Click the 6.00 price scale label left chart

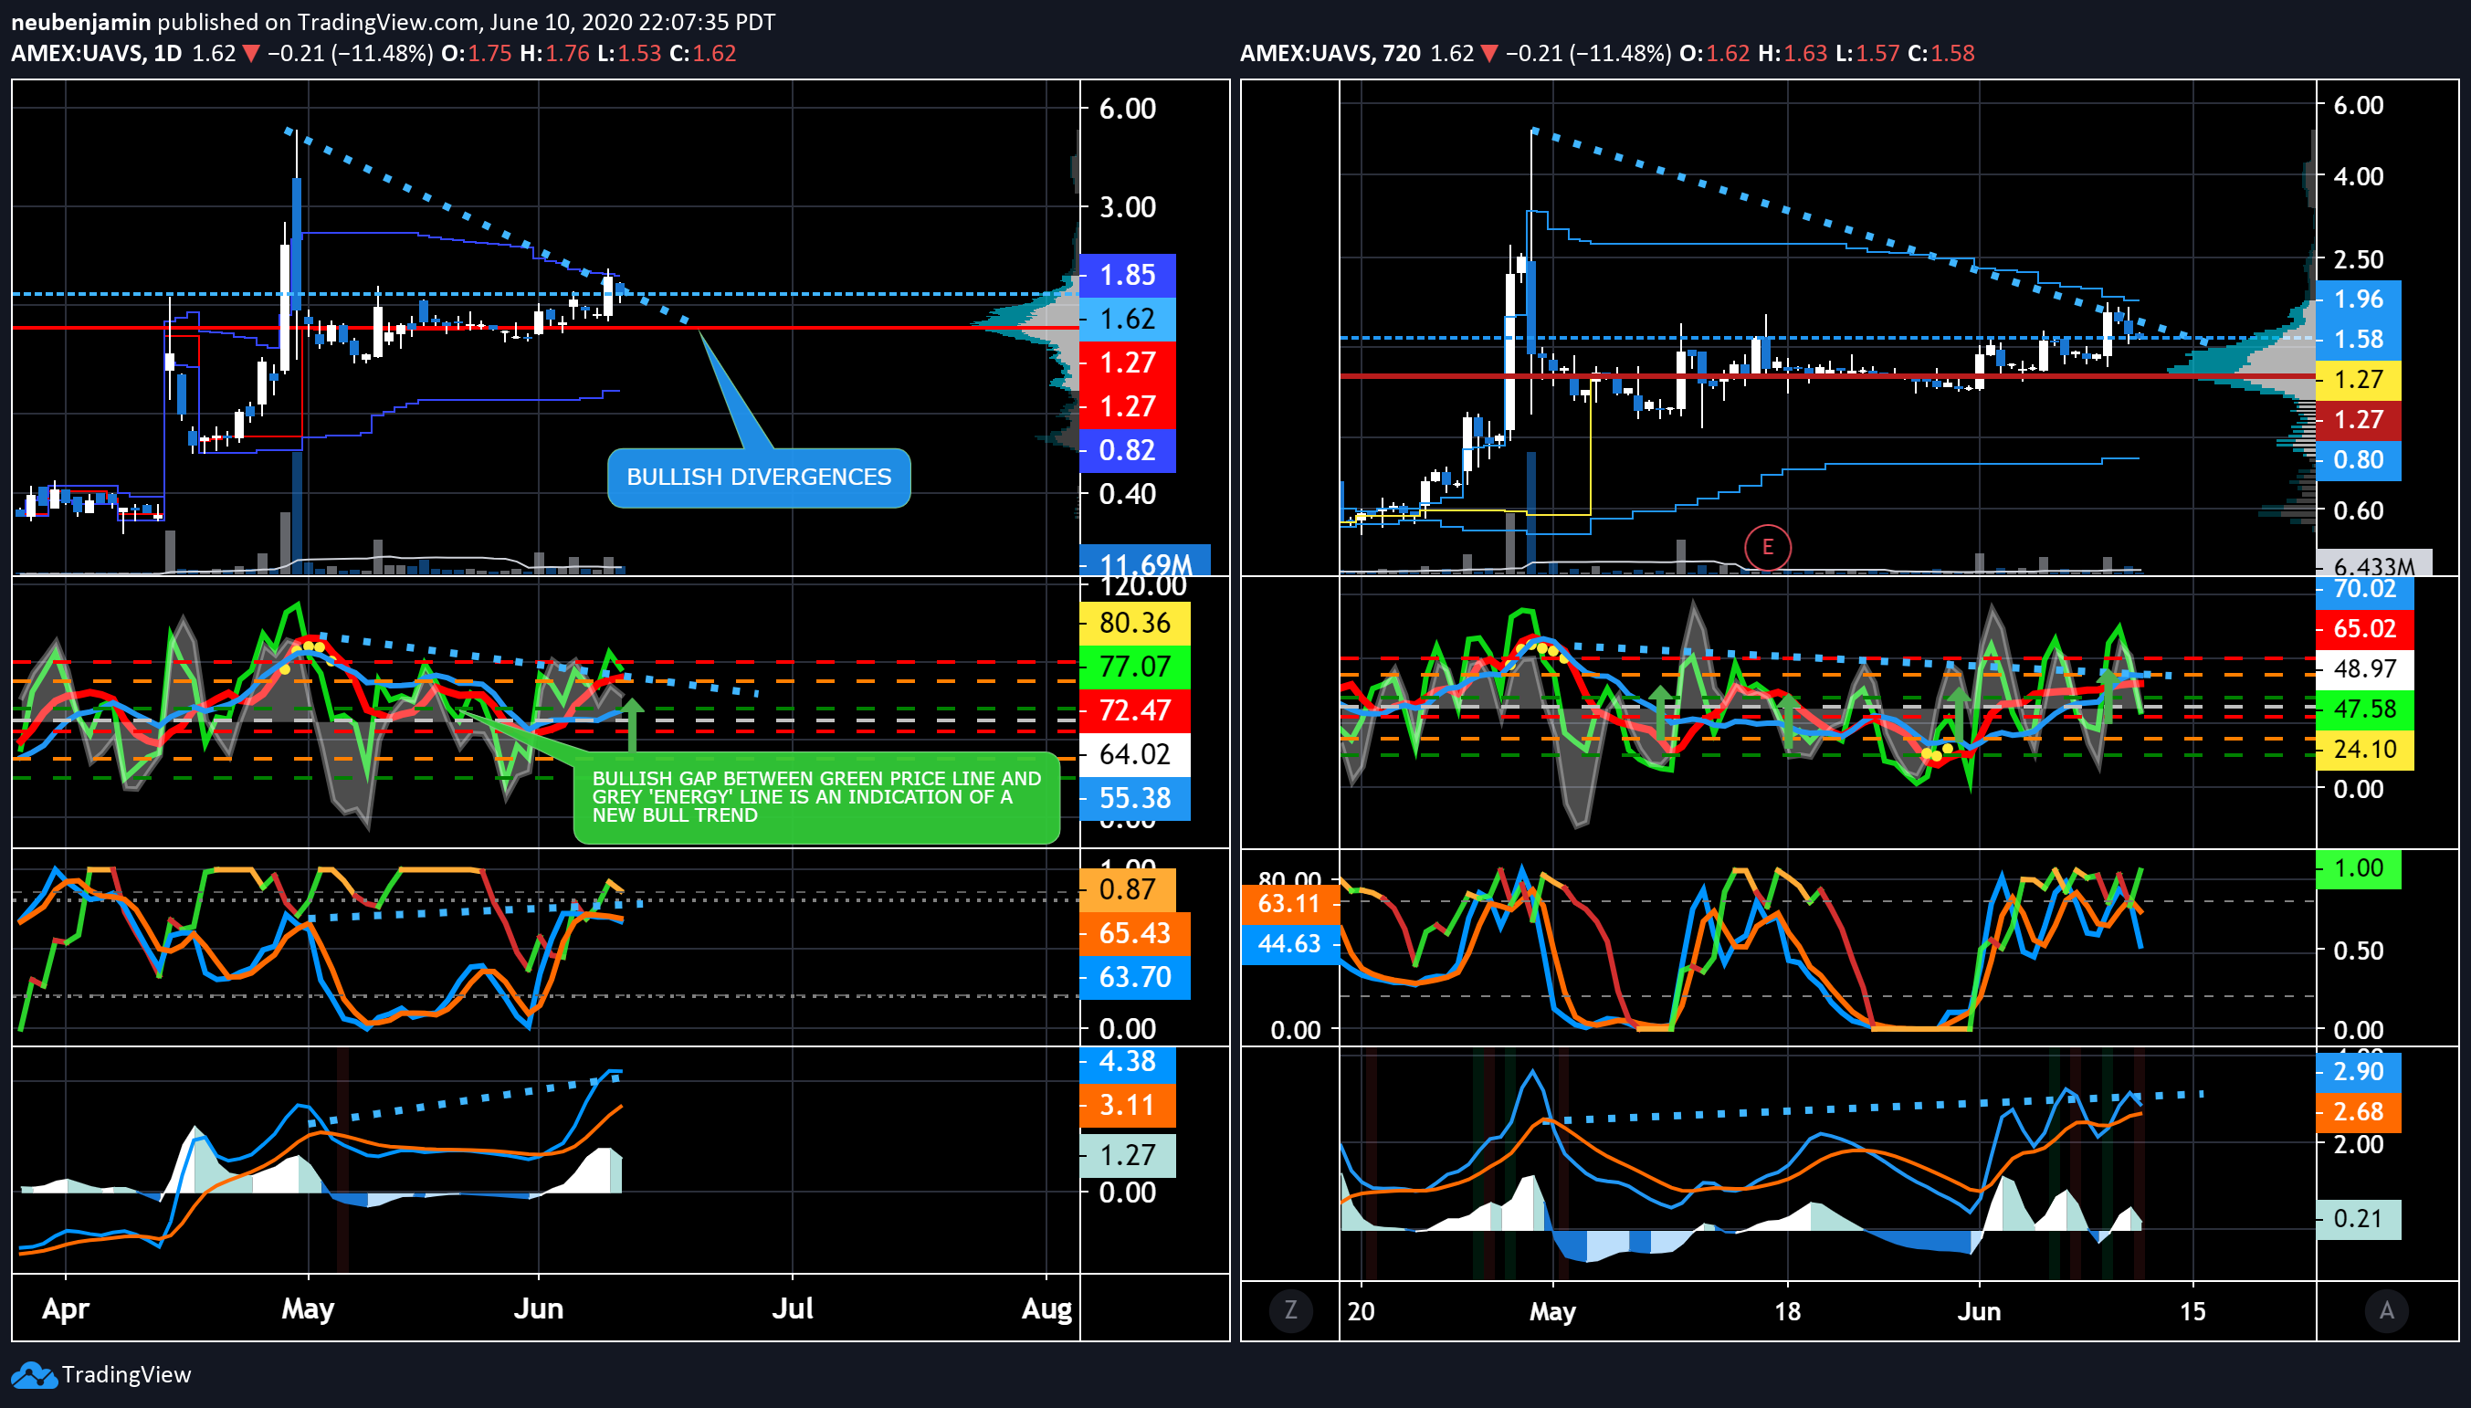[x=1127, y=109]
